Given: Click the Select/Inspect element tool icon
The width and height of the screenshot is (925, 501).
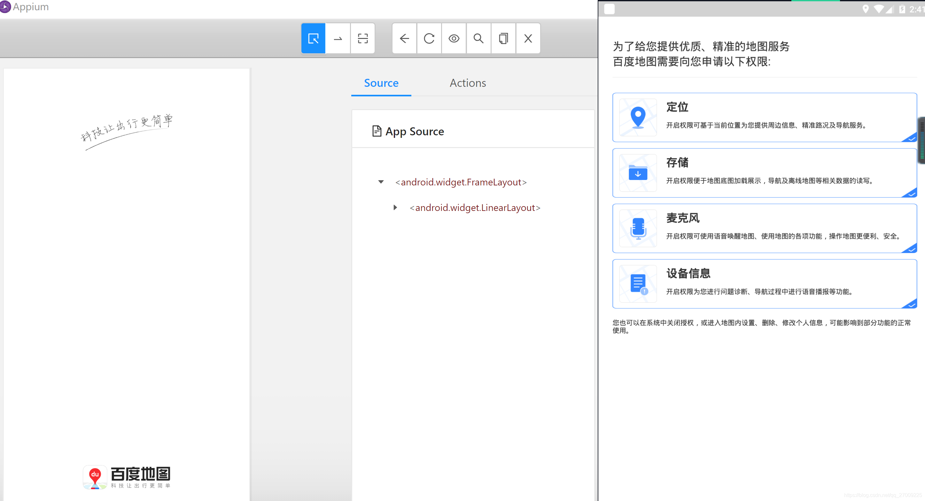Looking at the screenshot, I should pos(313,39).
